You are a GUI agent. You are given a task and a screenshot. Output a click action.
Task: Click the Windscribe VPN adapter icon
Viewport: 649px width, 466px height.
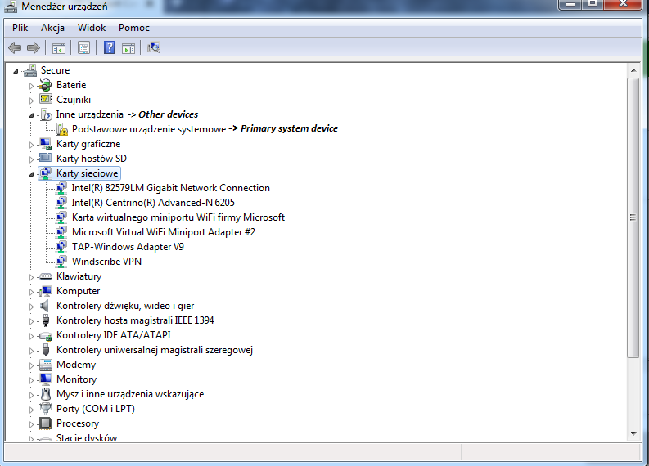61,262
